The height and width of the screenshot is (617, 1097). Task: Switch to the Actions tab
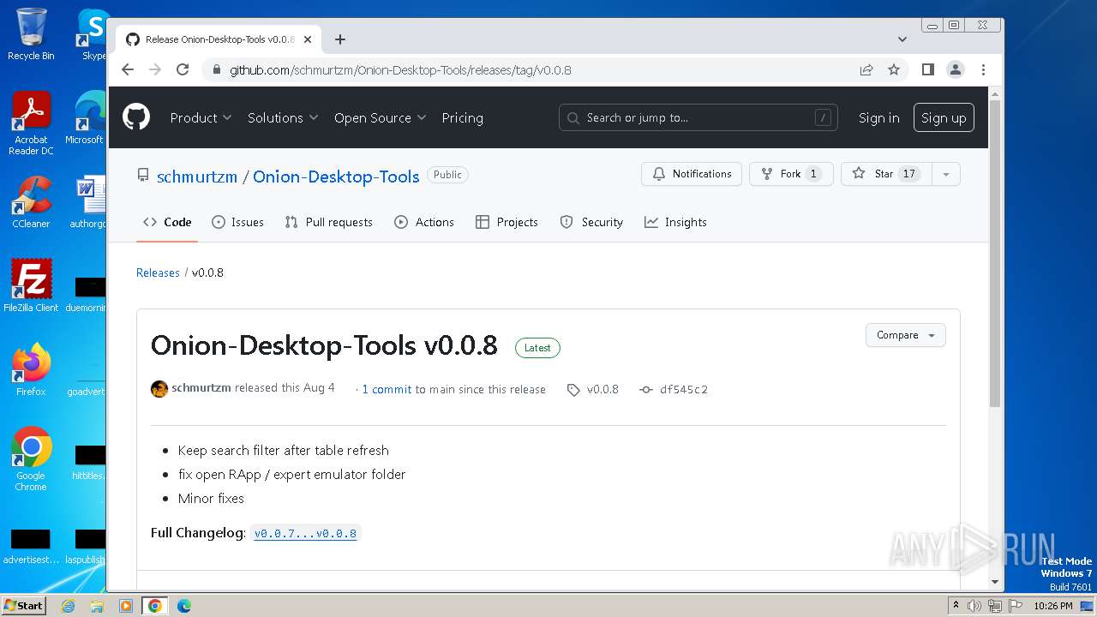point(424,222)
